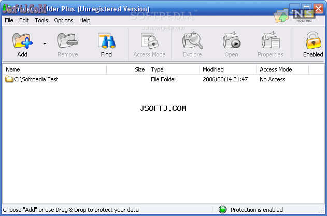Click the Add folder toolbar icon

[22, 40]
